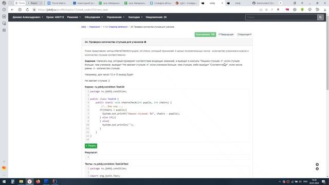Click the Уроки 430/712 navbar item
The height and width of the screenshot is (185, 329).
[55, 17]
